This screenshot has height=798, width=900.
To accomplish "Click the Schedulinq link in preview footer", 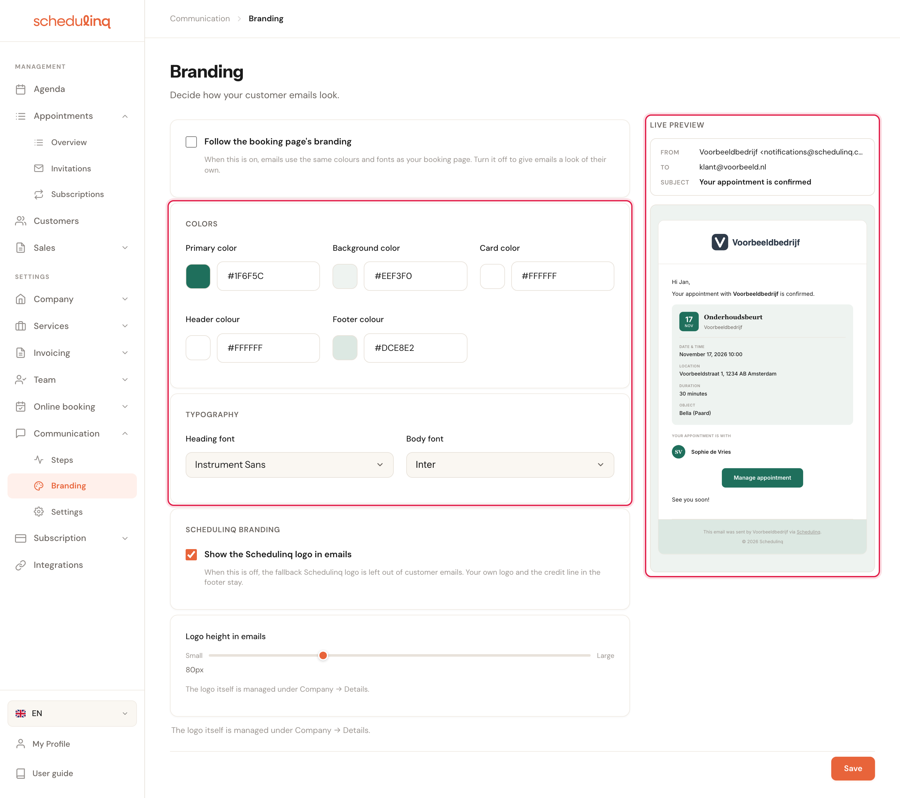I will 808,532.
